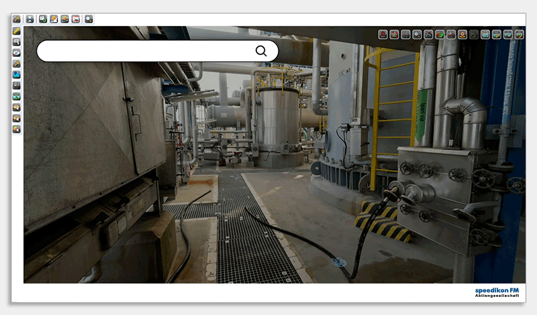
Task: Click the last image-edit icon at overlay toolbar end
Action: tap(520, 34)
